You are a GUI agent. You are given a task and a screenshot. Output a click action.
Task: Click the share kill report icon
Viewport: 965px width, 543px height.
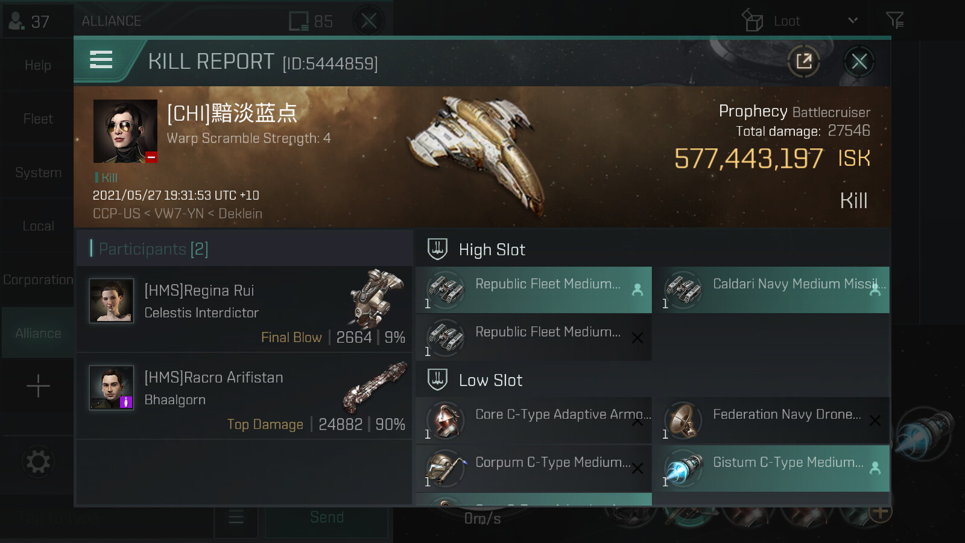[804, 61]
